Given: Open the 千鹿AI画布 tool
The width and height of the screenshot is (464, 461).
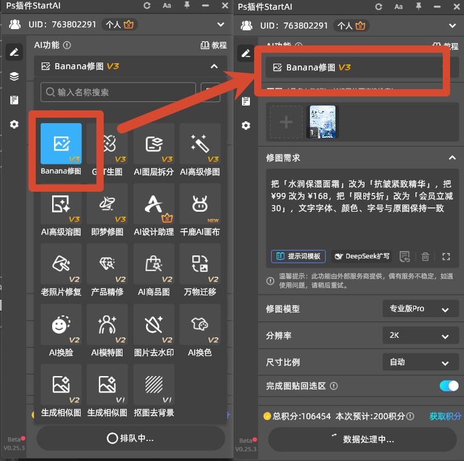Looking at the screenshot, I should [x=200, y=204].
